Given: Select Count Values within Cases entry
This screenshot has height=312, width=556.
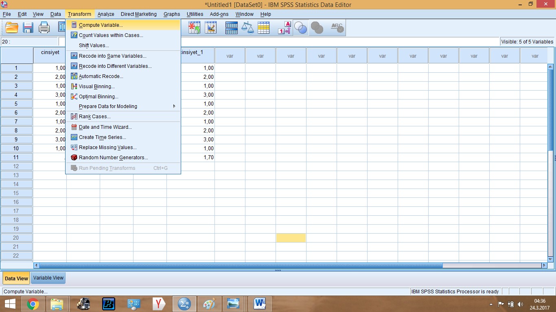Looking at the screenshot, I should (x=123, y=35).
